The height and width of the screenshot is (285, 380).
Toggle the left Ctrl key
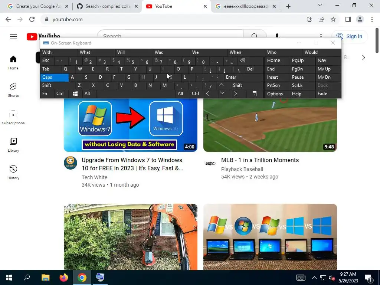click(61, 94)
